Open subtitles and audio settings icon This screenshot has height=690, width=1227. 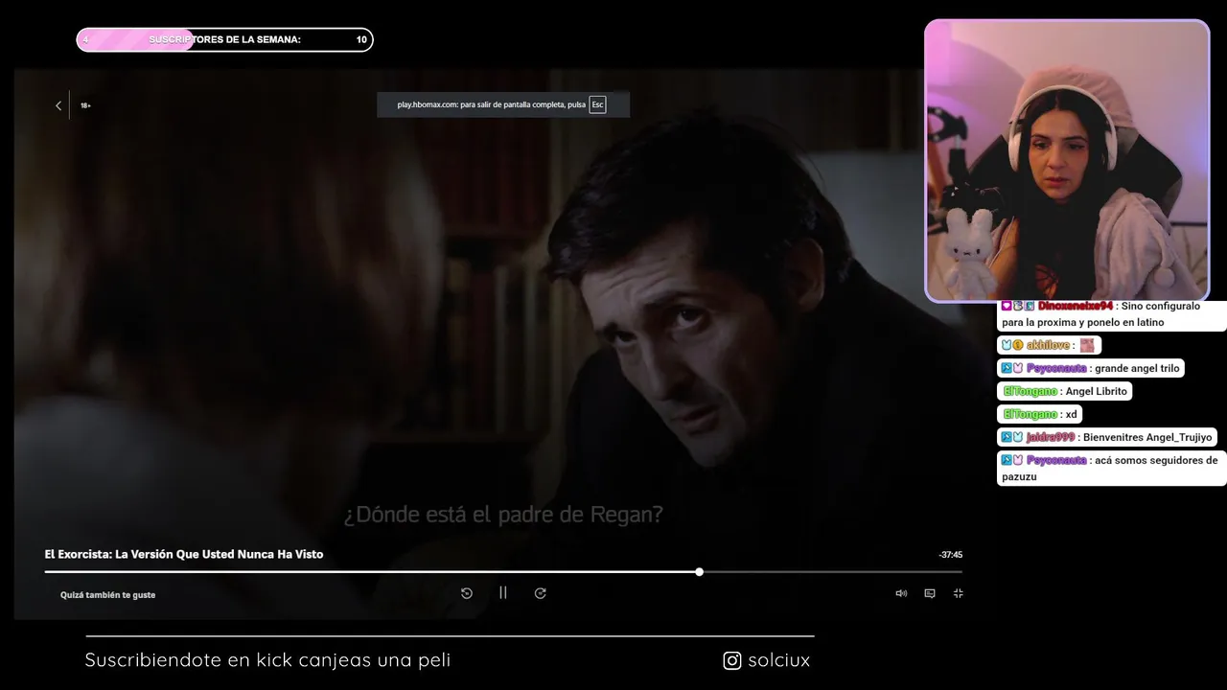tap(930, 593)
